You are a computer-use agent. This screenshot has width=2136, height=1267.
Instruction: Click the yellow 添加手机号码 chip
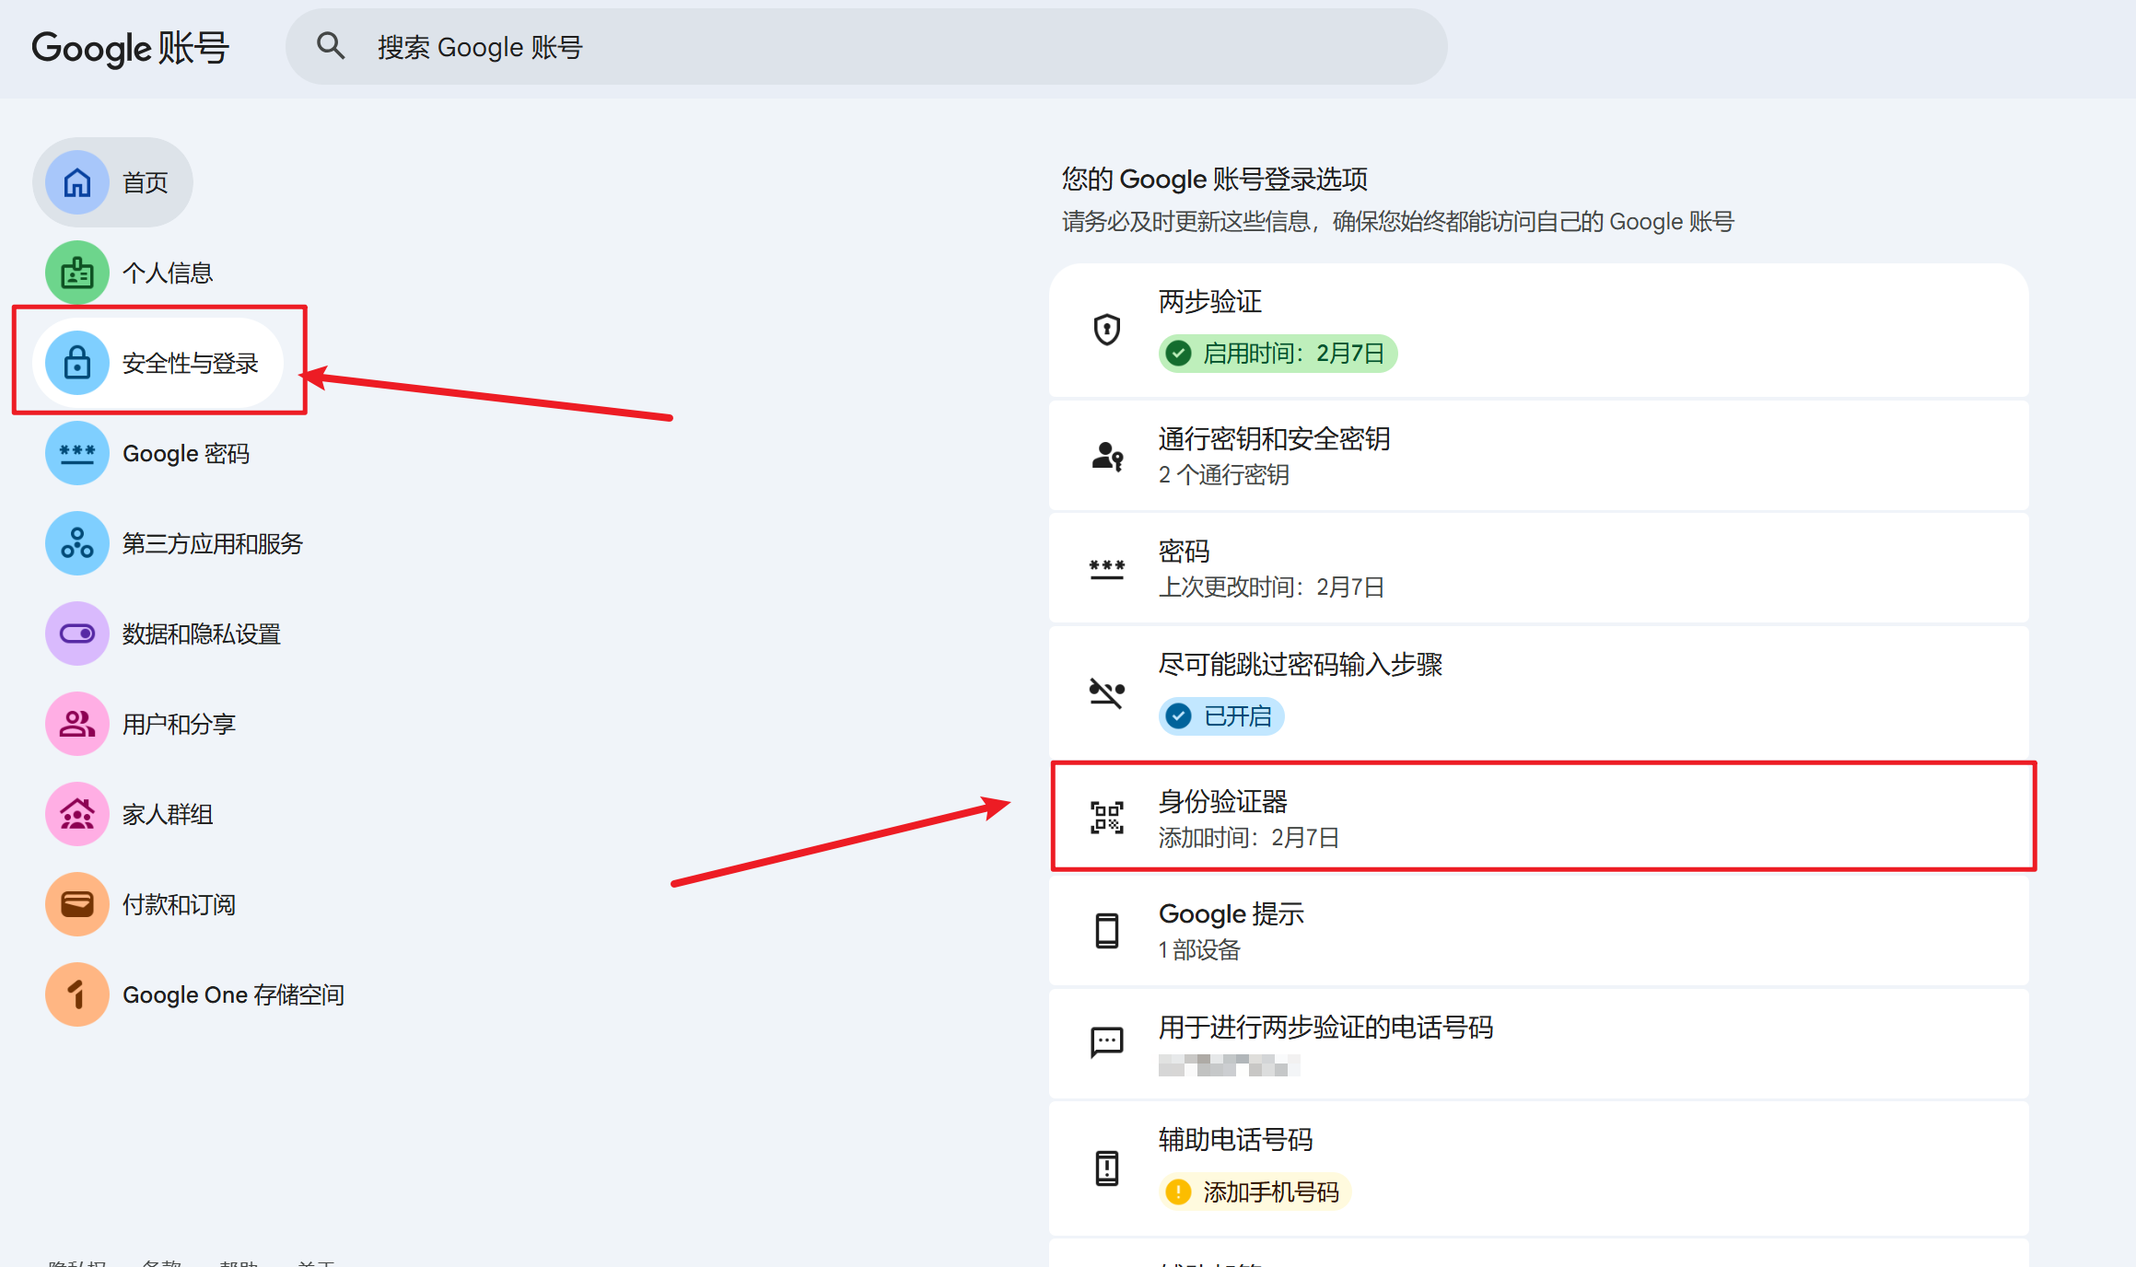click(1255, 1192)
